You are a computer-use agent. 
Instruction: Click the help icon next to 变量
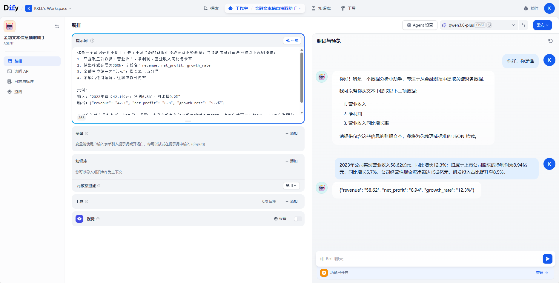coord(87,133)
